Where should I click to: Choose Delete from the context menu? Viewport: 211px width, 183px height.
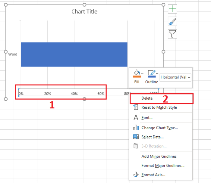162,98
